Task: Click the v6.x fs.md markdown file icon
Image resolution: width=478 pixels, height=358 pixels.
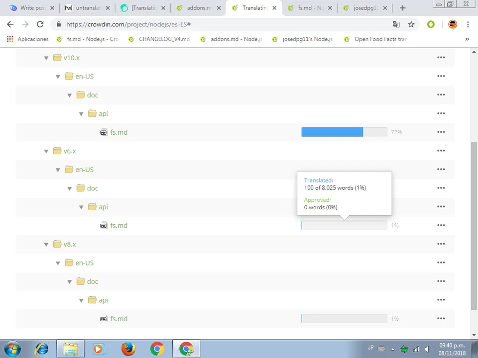Action: [104, 226]
